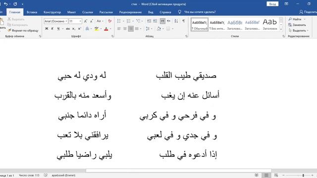The height and width of the screenshot is (178, 317).
Task: Apply superscript formatting
Action: (80, 29)
